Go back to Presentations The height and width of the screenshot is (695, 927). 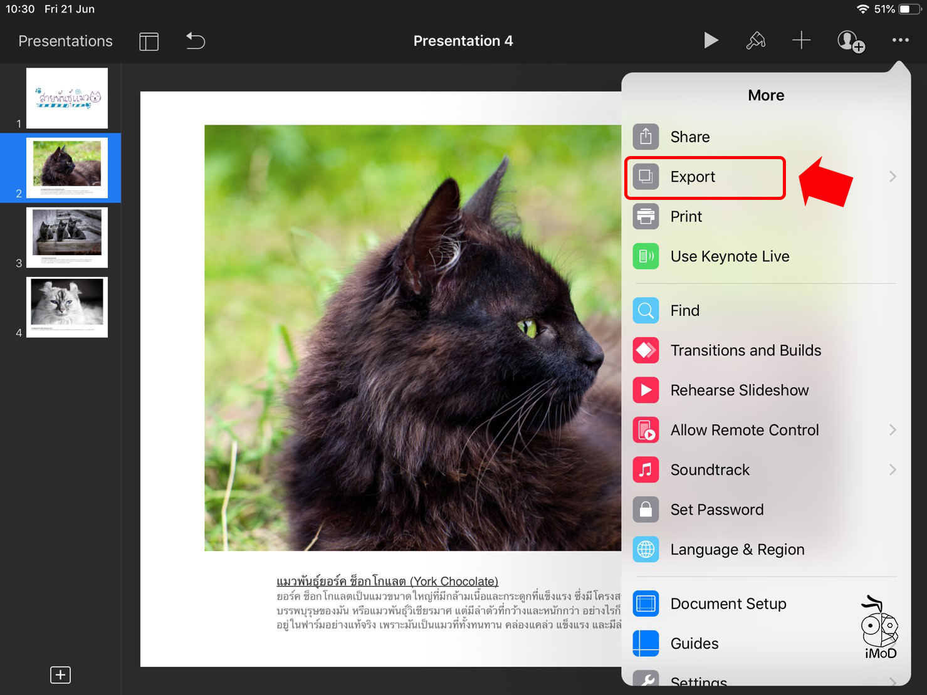tap(65, 41)
